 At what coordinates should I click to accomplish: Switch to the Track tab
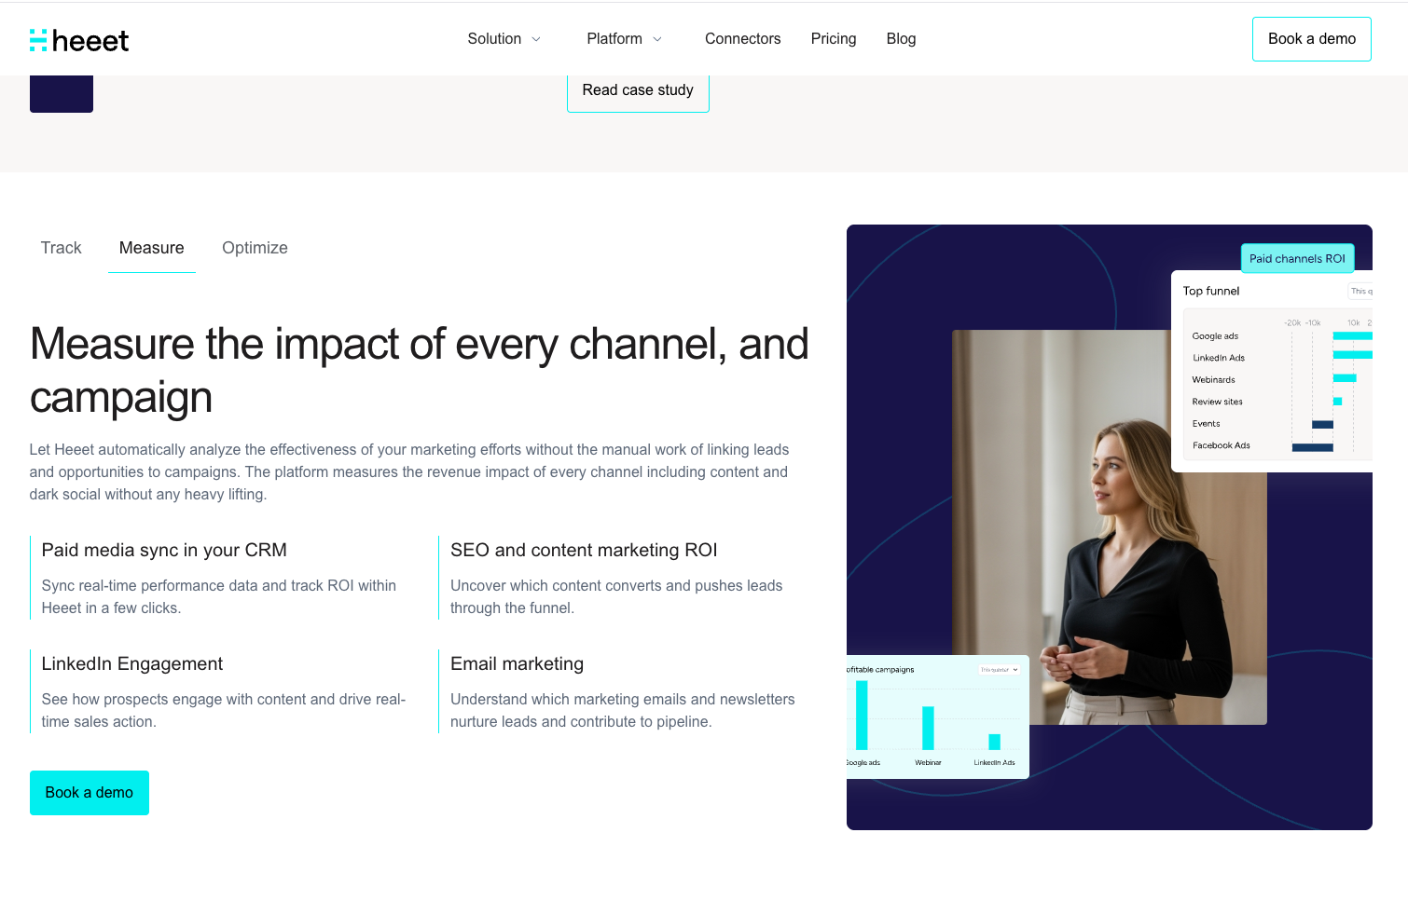point(62,248)
